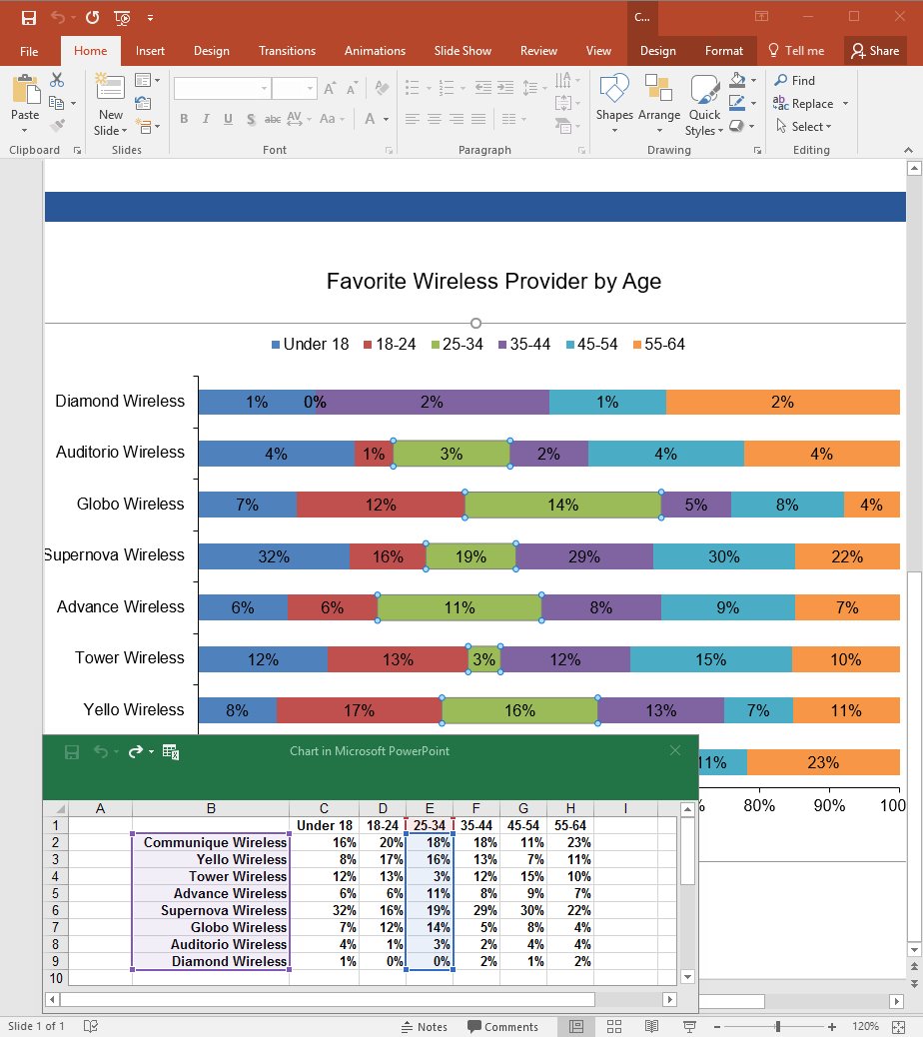Click the Repeat/Redo icon in the title bar
This screenshot has height=1037, width=923.
click(93, 18)
